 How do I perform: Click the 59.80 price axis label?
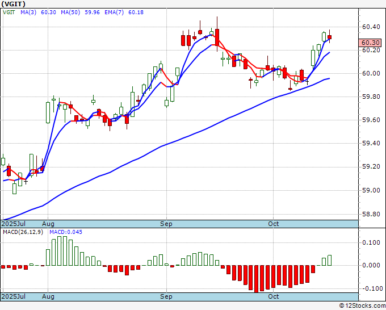371,97
